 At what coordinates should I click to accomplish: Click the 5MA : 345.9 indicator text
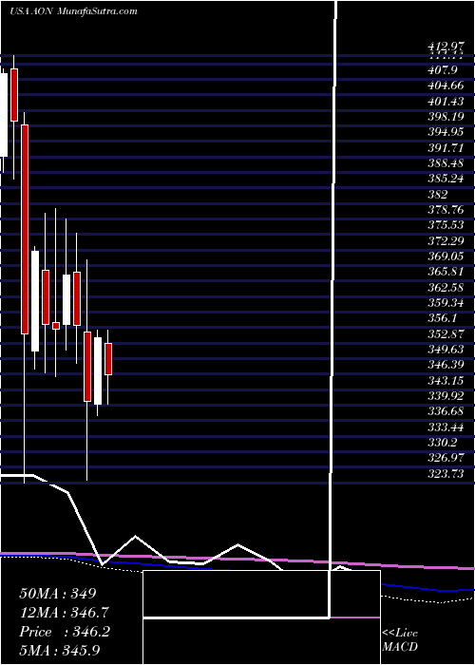(59, 651)
